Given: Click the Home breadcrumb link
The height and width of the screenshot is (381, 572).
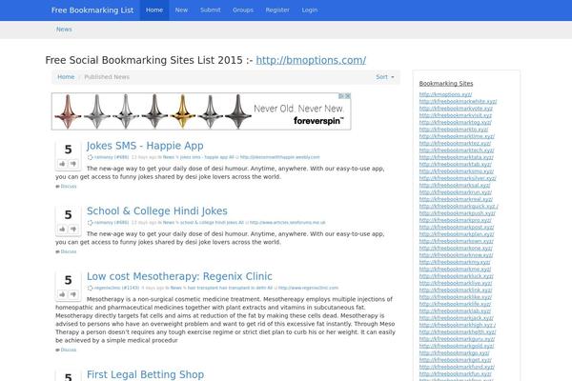Looking at the screenshot, I should (66, 77).
